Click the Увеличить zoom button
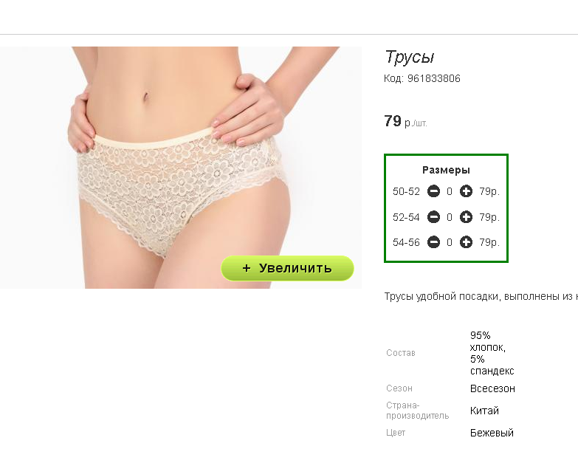 click(x=287, y=268)
